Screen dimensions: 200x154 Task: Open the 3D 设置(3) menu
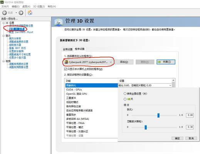tap(39, 7)
